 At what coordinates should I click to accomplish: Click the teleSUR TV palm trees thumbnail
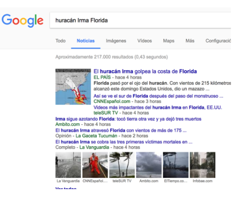click(x=122, y=165)
